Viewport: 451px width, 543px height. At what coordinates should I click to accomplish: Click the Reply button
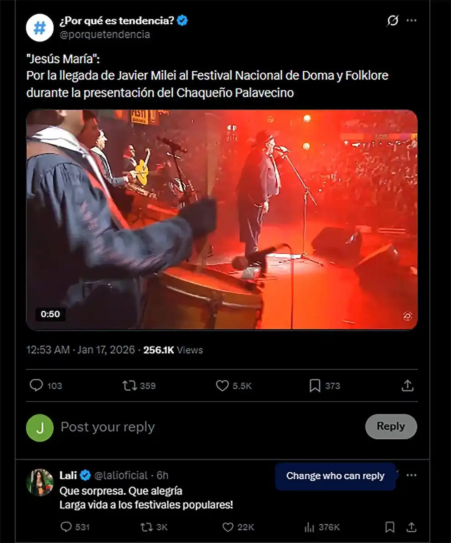(391, 427)
